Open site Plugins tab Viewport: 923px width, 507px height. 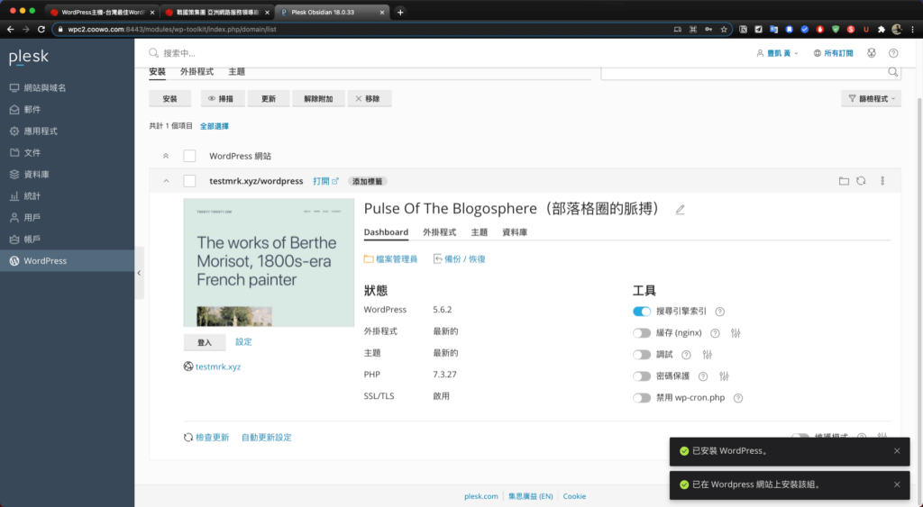point(439,232)
